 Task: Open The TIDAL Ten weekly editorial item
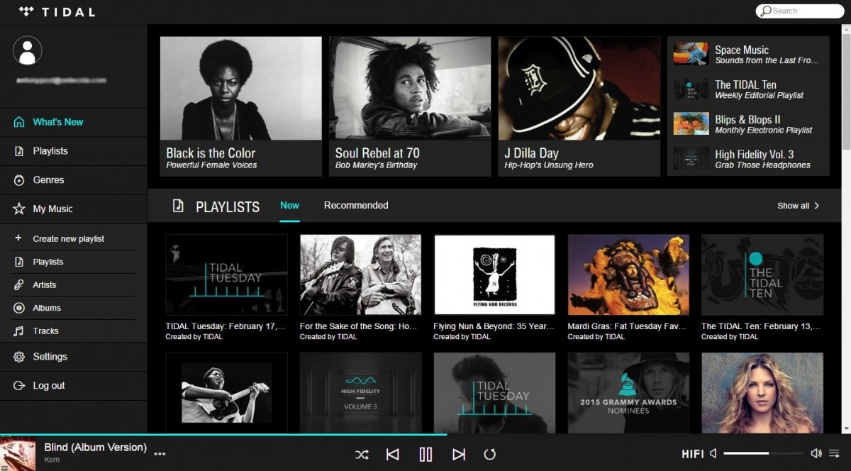click(748, 89)
